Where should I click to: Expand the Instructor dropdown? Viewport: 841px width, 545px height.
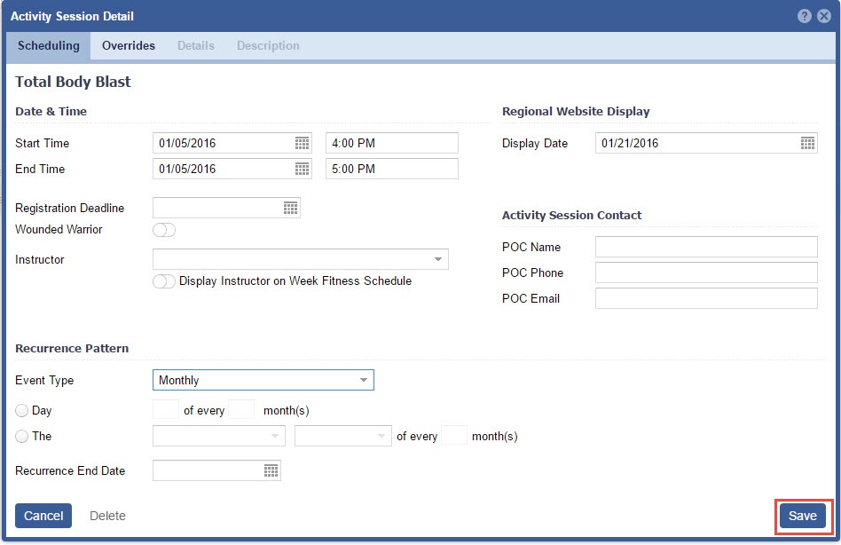point(438,259)
